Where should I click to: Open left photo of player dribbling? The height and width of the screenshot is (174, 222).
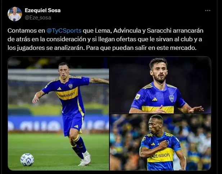(58, 113)
